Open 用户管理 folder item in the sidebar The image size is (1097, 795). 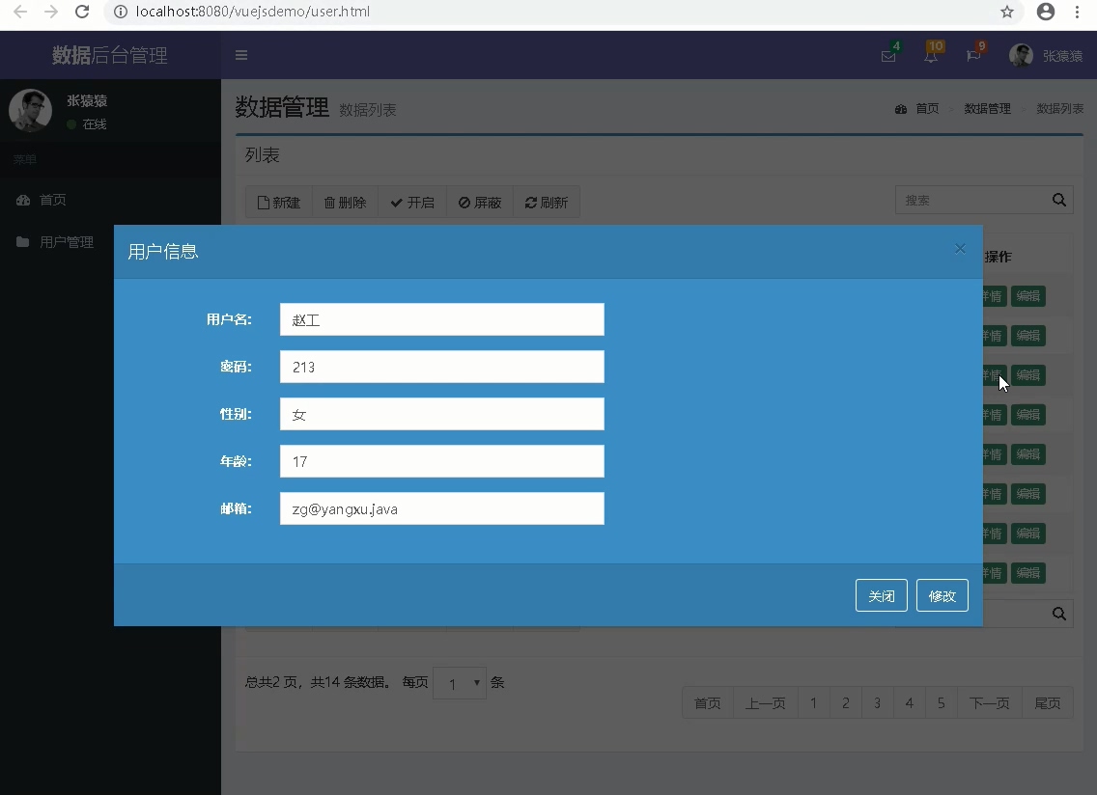tap(55, 242)
